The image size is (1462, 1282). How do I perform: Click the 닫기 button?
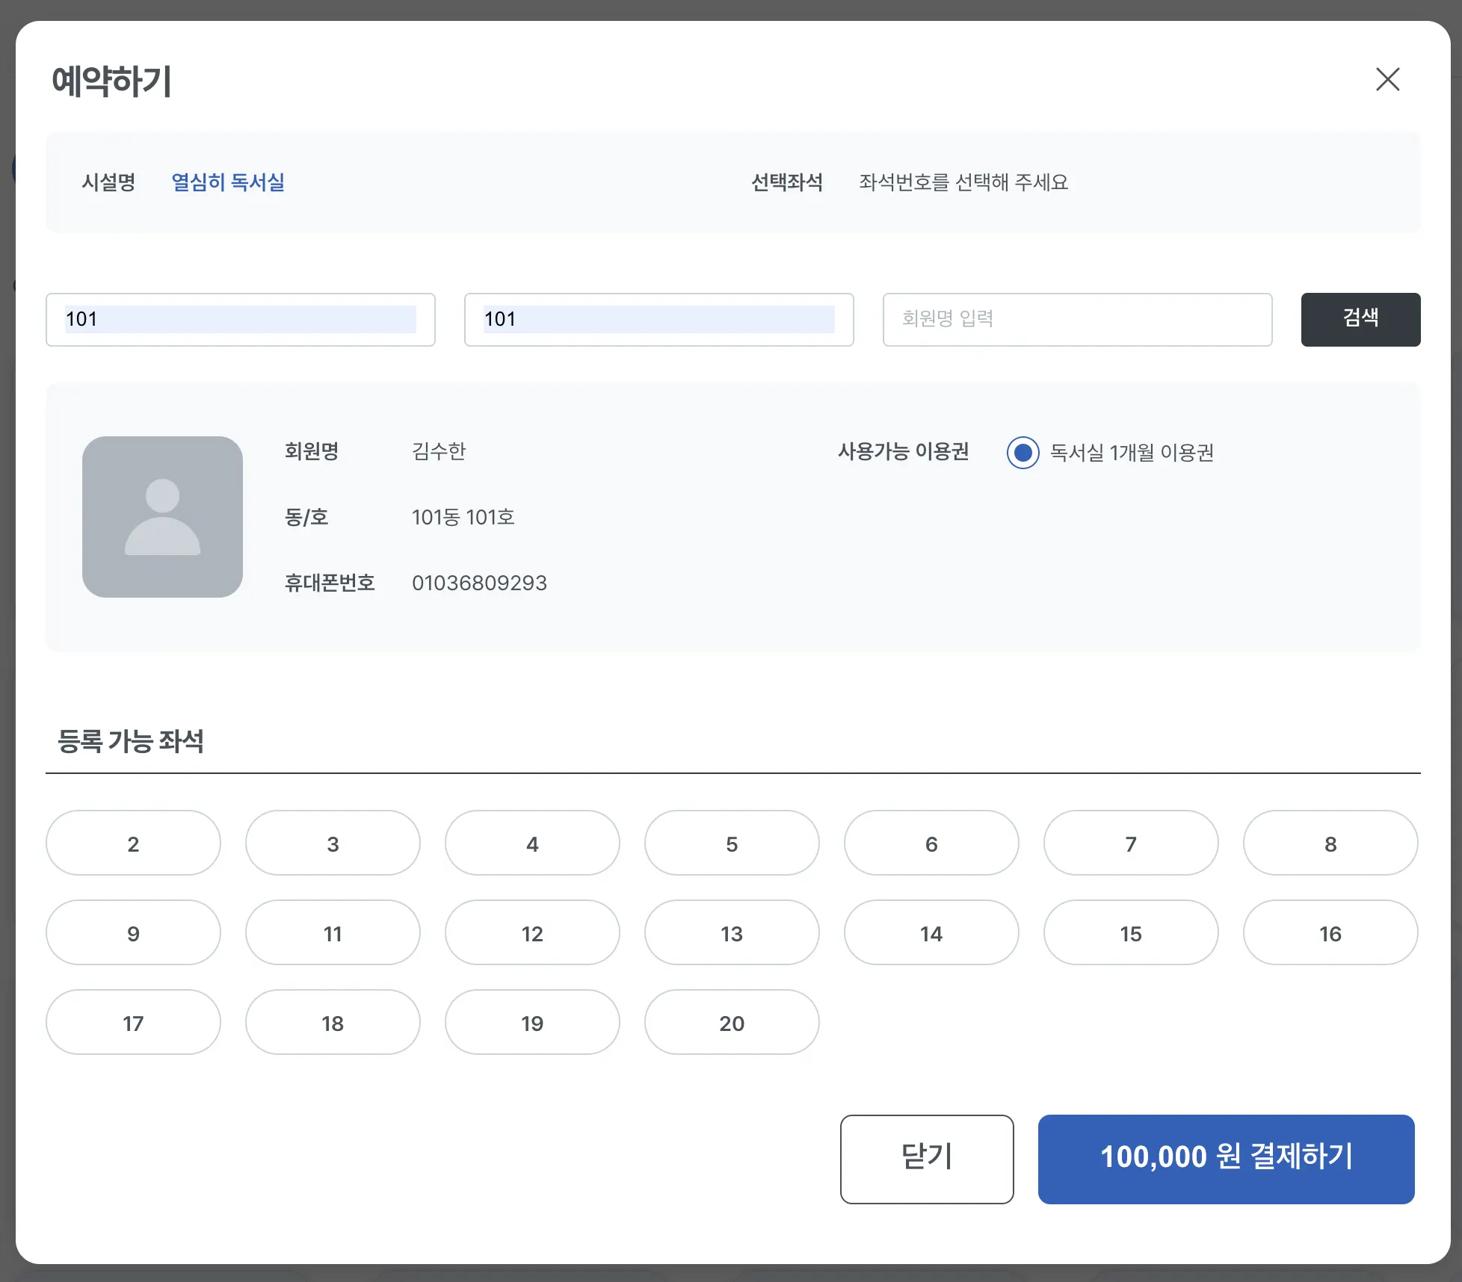(926, 1159)
